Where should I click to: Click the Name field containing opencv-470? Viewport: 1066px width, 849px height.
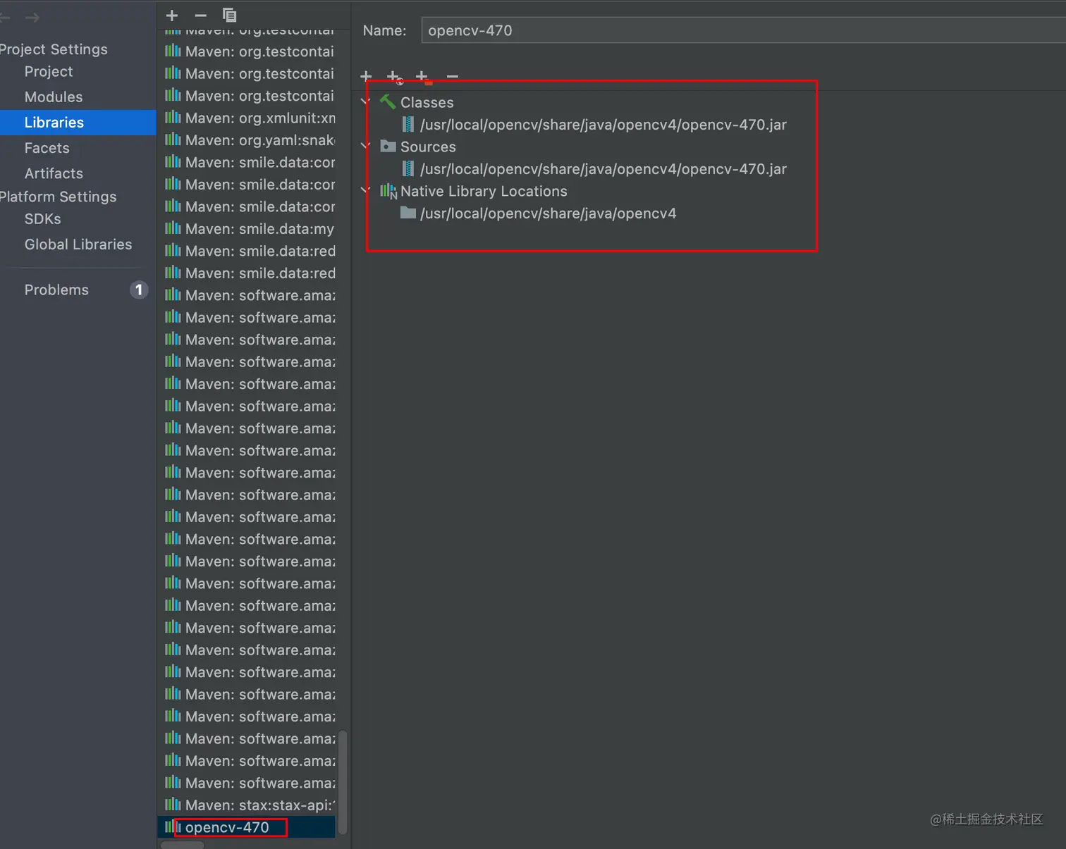(x=744, y=30)
